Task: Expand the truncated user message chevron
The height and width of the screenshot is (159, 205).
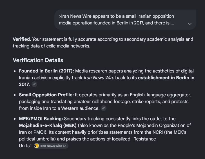Action: 190,24
